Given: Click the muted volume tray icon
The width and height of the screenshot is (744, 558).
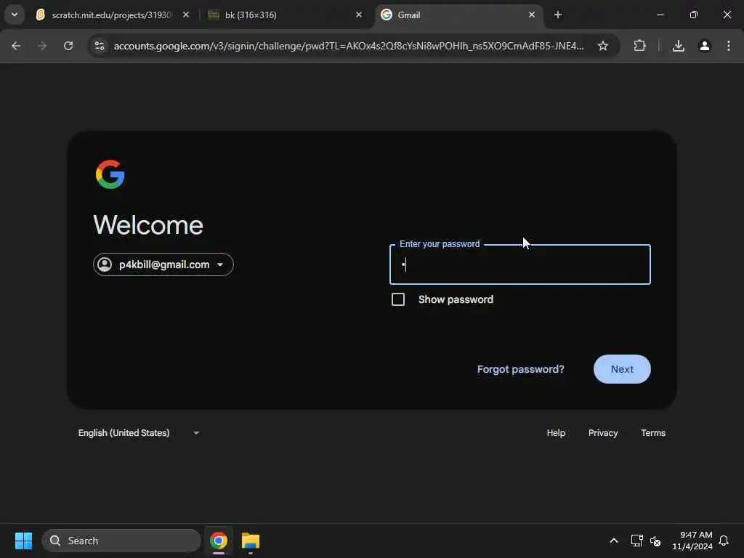Looking at the screenshot, I should pyautogui.click(x=655, y=541).
